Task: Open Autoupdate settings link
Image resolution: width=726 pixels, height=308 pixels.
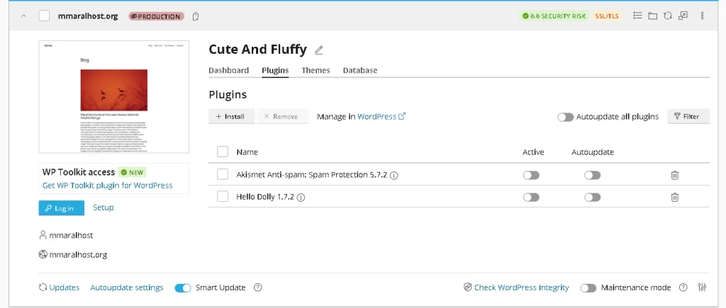Action: pos(127,287)
